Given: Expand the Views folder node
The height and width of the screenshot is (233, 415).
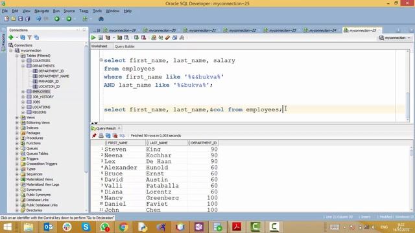Looking at the screenshot, I should pos(17,117).
